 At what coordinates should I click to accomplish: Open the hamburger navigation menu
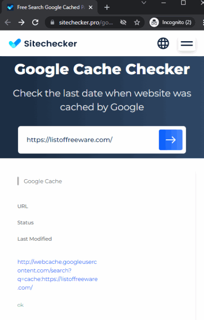click(187, 43)
